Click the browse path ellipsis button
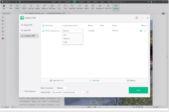Viewport: 169px width, 112px height. pos(83,92)
